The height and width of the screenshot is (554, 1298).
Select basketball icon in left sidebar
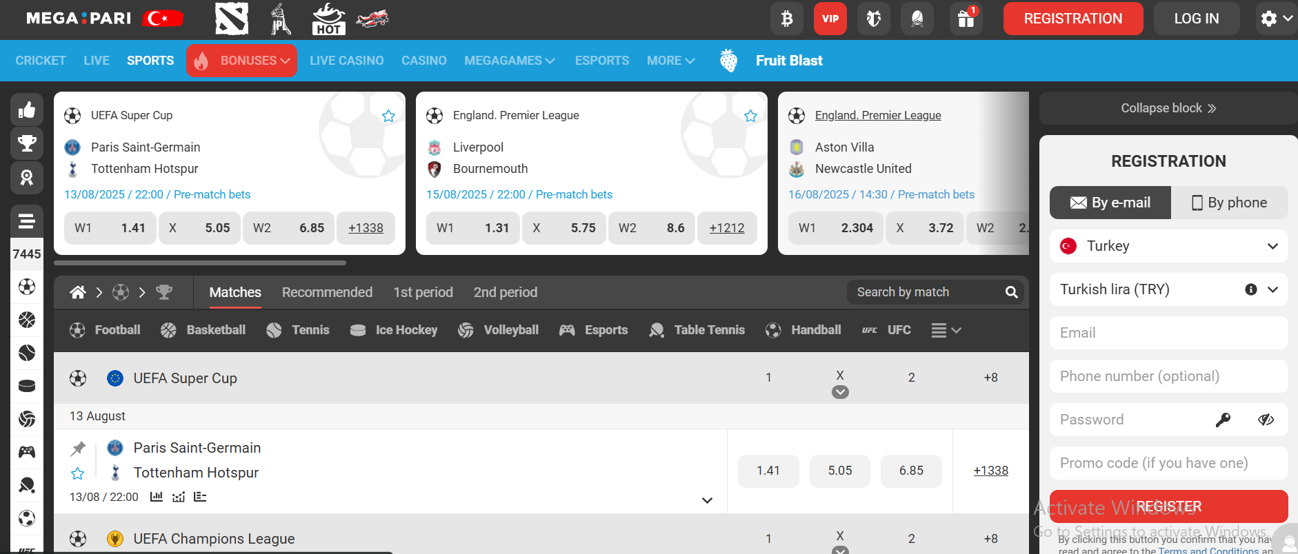click(x=27, y=320)
